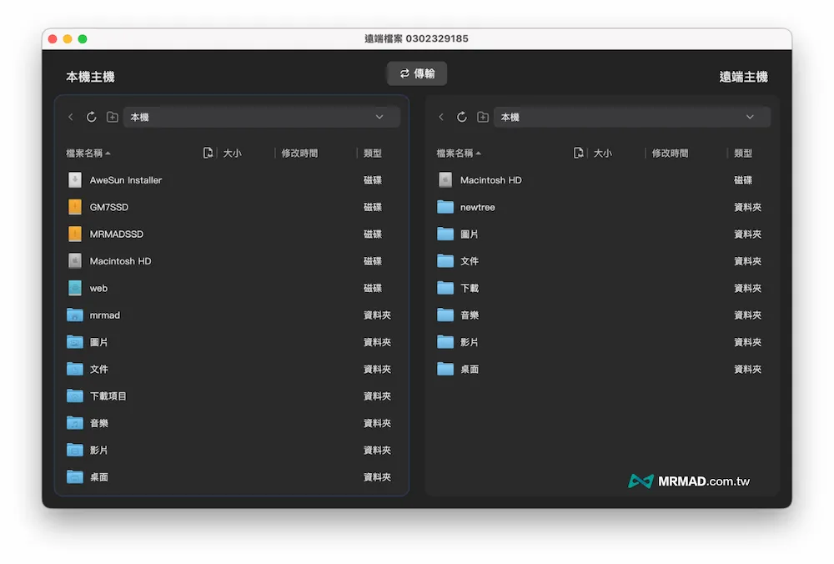Select local 圖片 folder icon

pos(75,342)
